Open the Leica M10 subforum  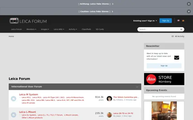click(x=37, y=98)
